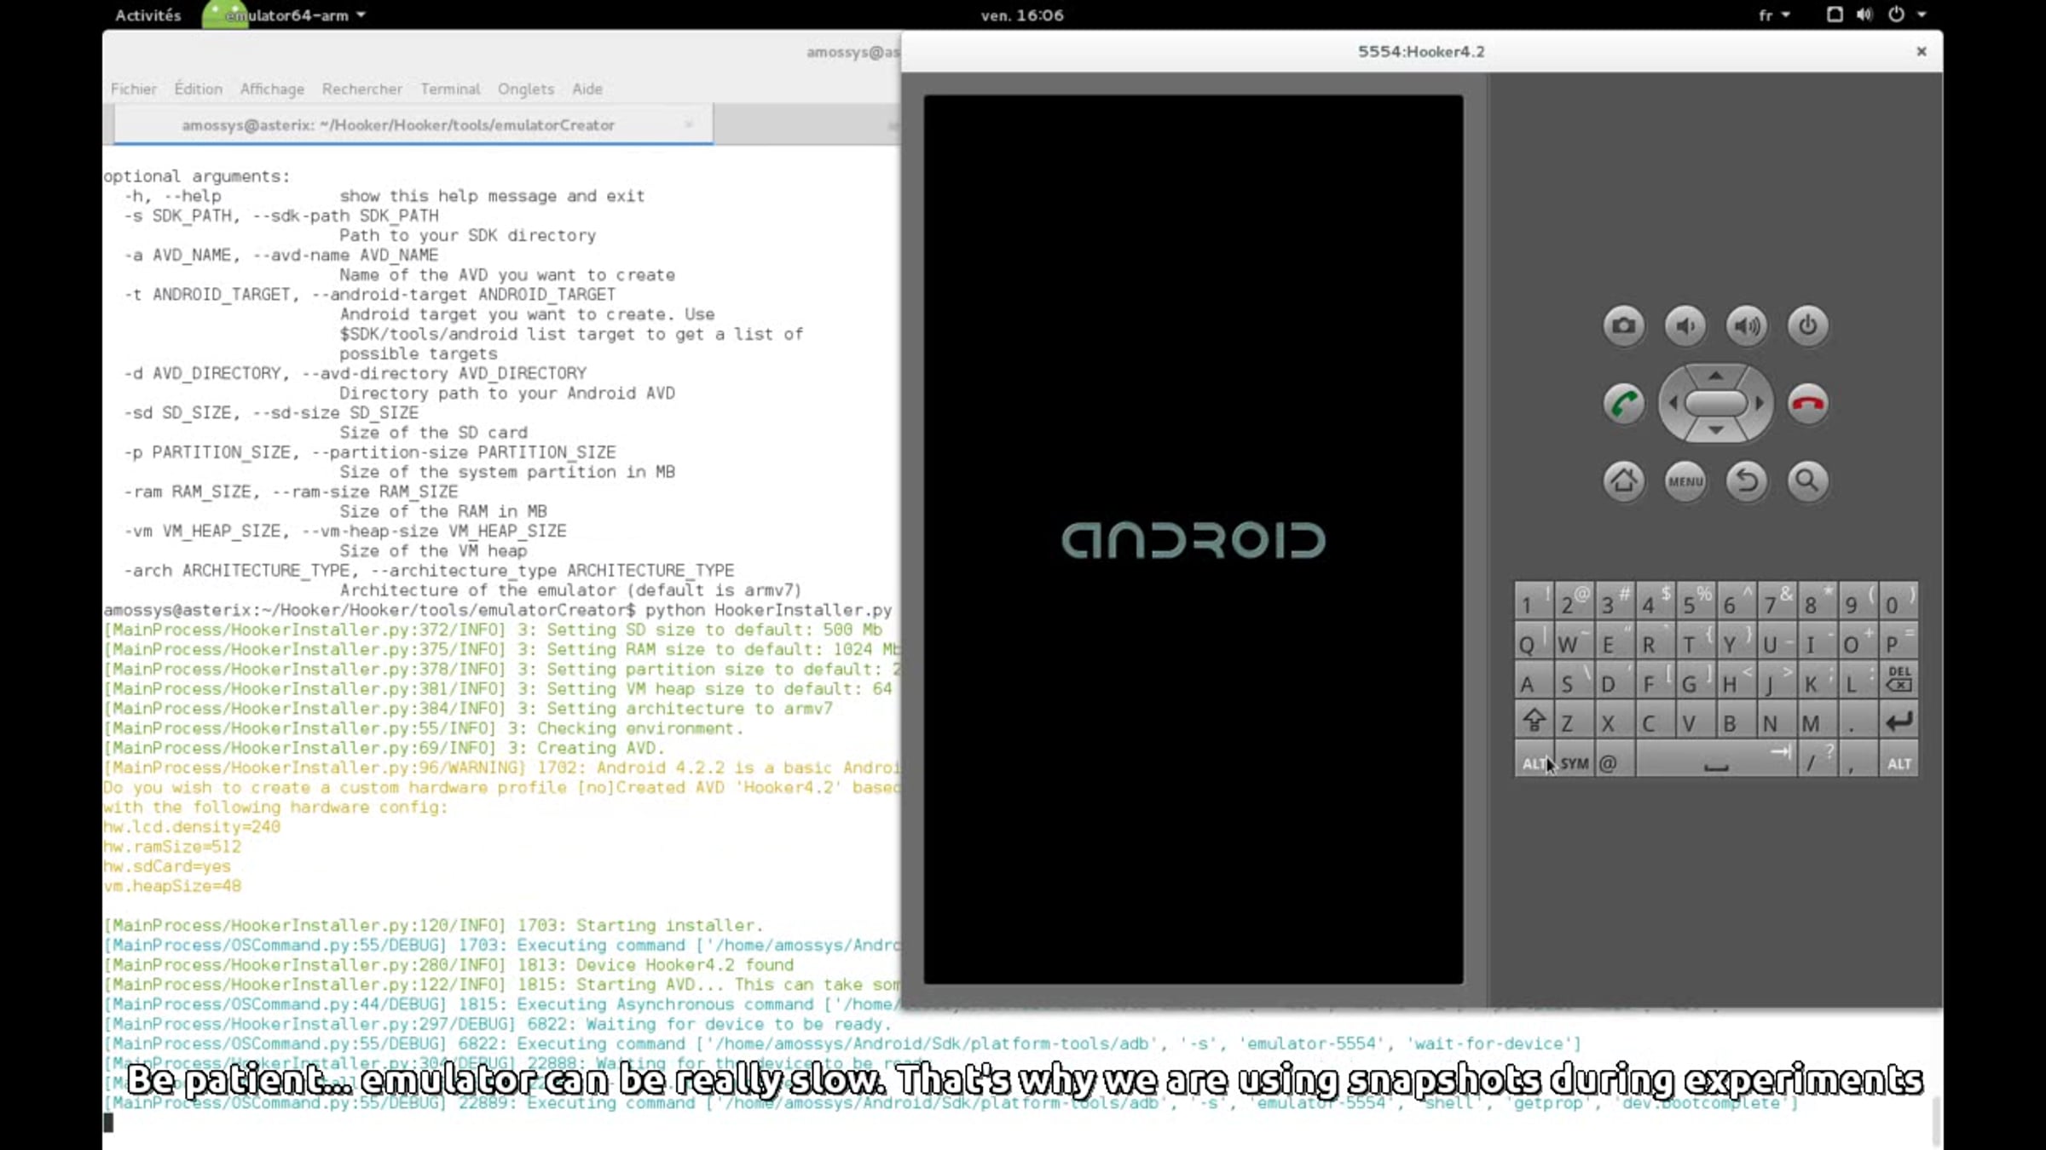Viewport: 2046px width, 1150px height.
Task: Toggle the left ALT key on keyboard
Action: point(1534,763)
